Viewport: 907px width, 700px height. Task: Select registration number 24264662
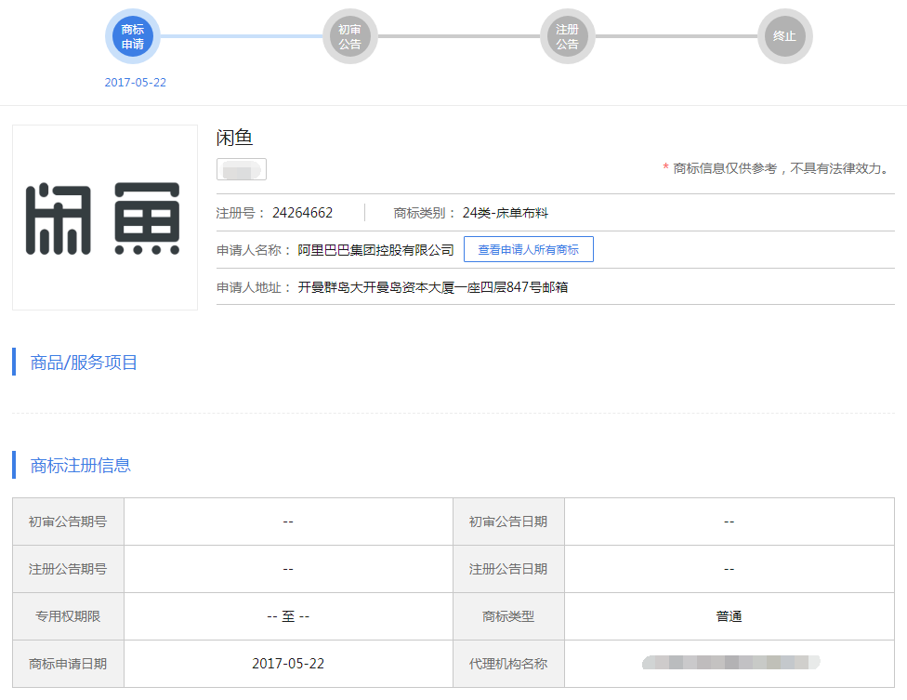tap(303, 213)
